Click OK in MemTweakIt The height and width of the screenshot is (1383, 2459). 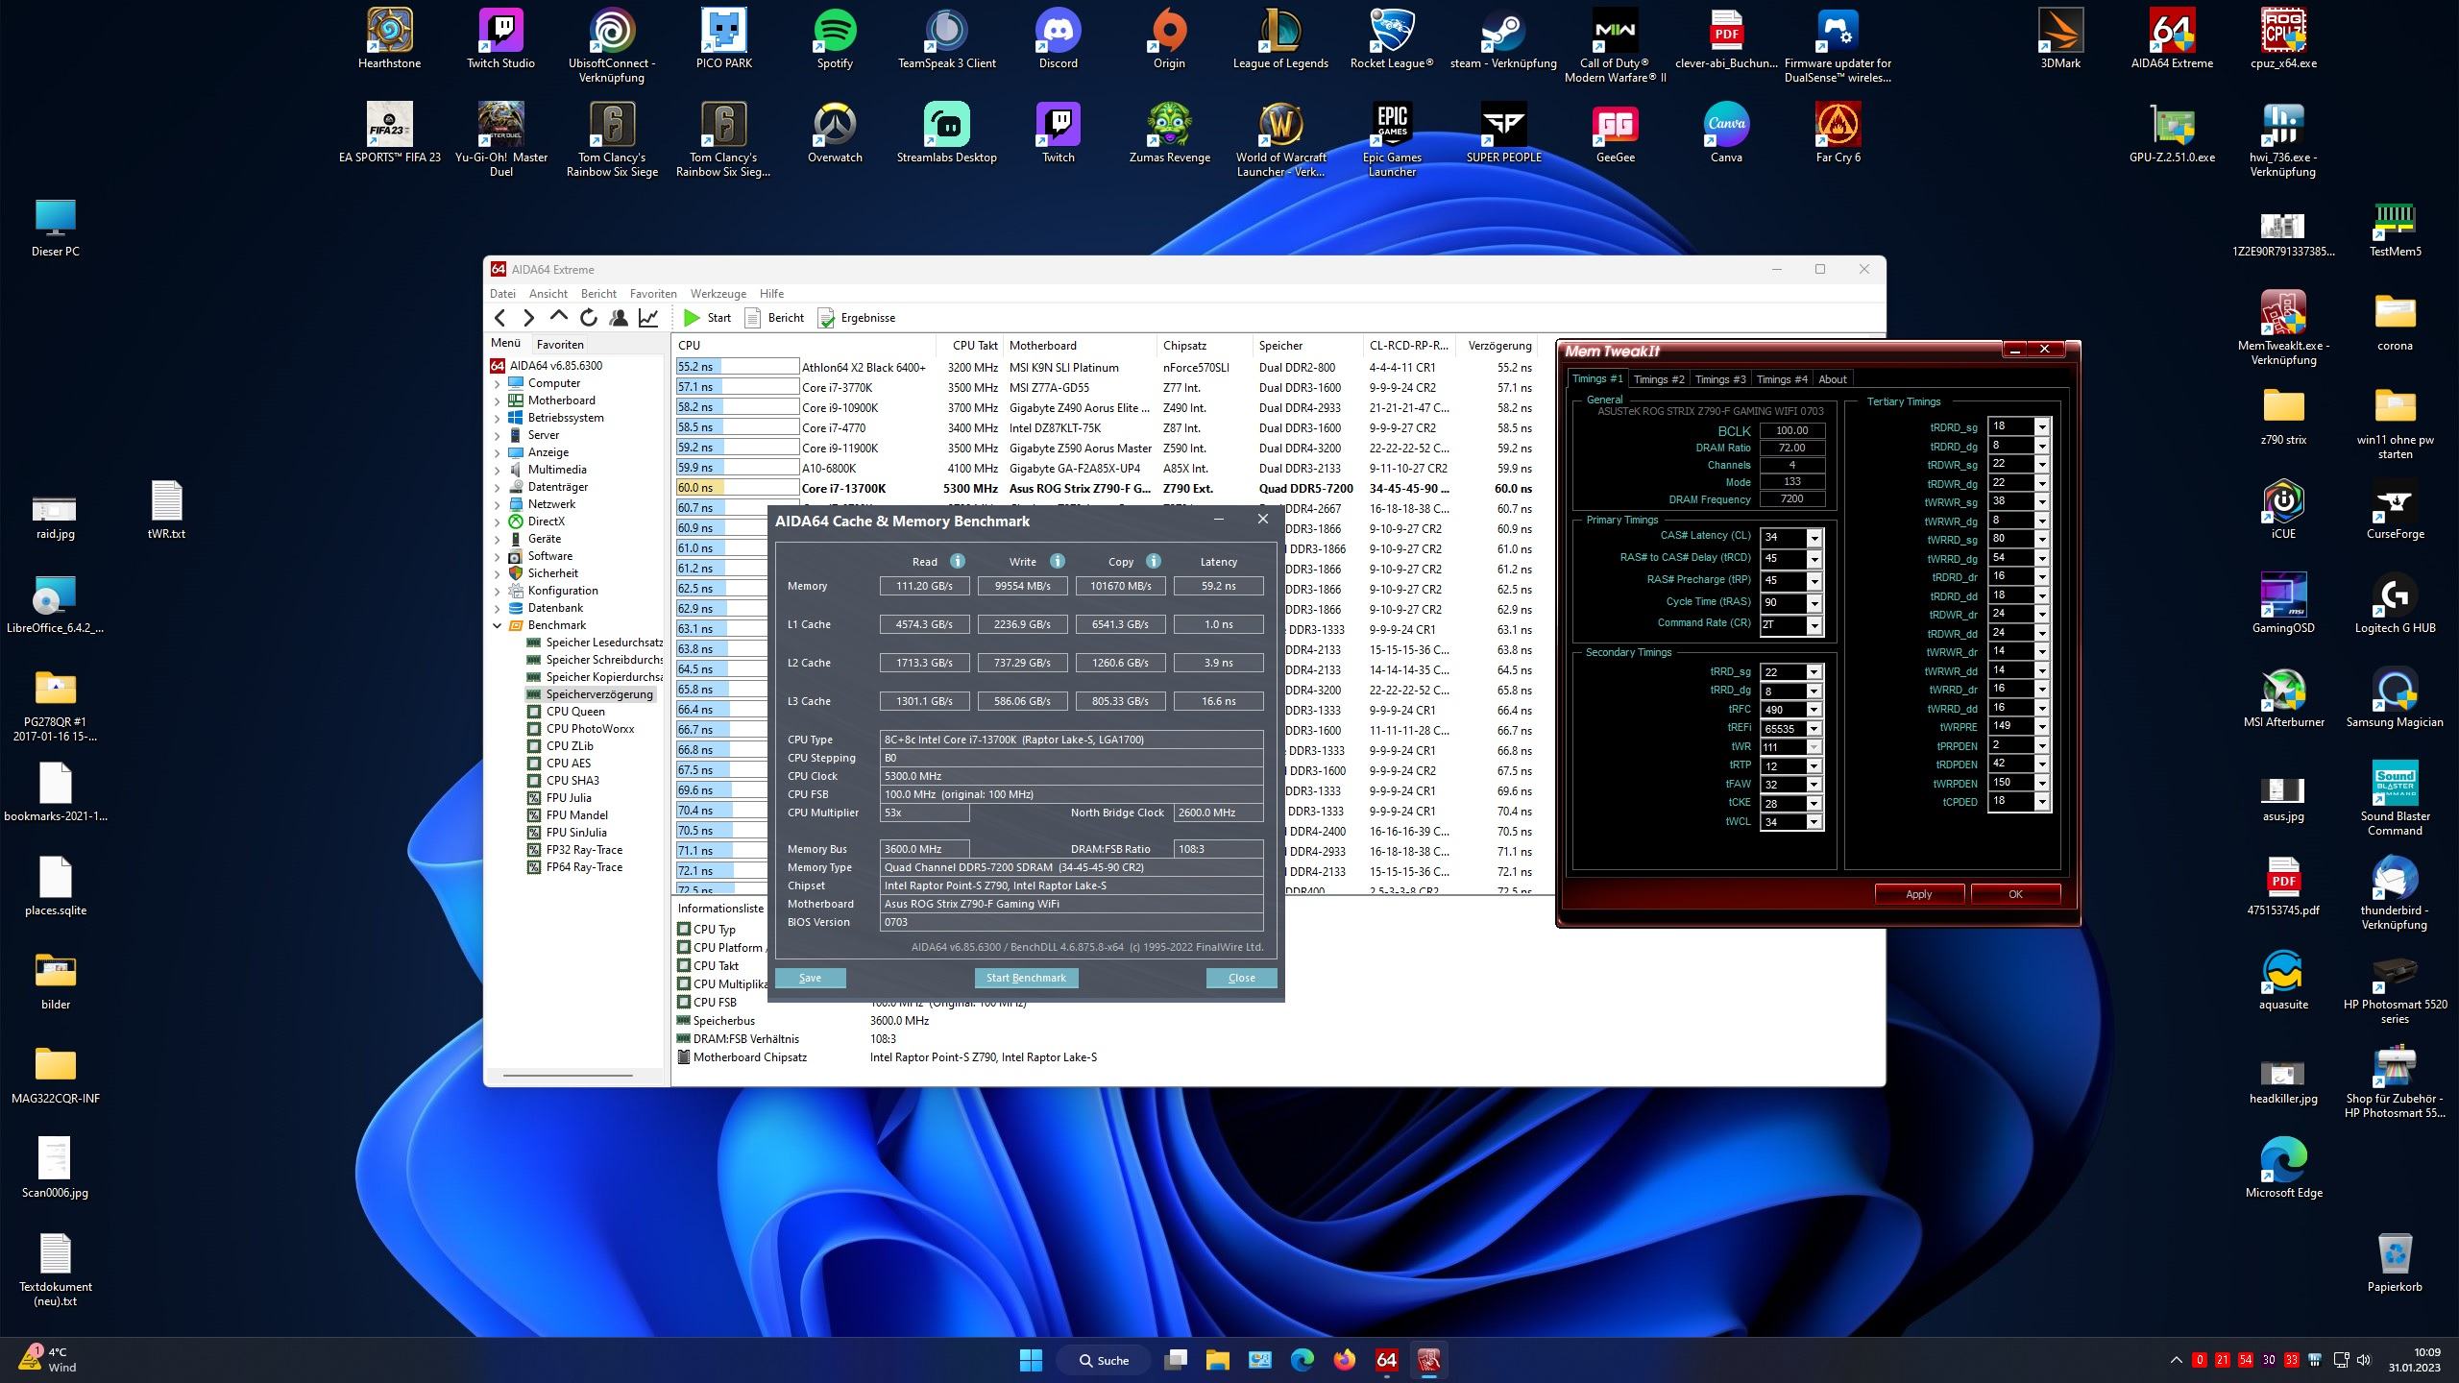tap(2015, 894)
